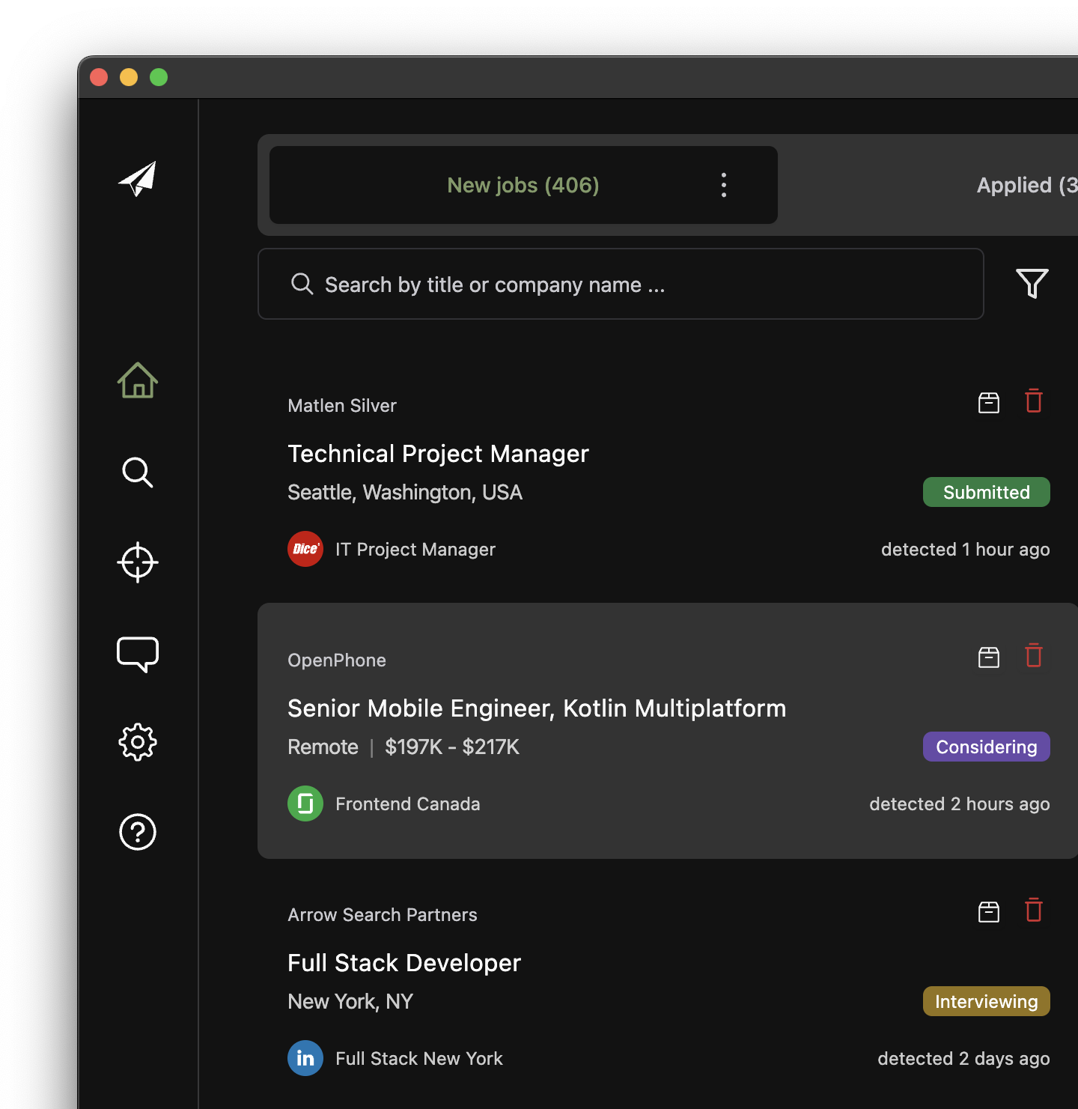Change the Submitted status badge
The height and width of the screenshot is (1109, 1078).
click(x=986, y=492)
